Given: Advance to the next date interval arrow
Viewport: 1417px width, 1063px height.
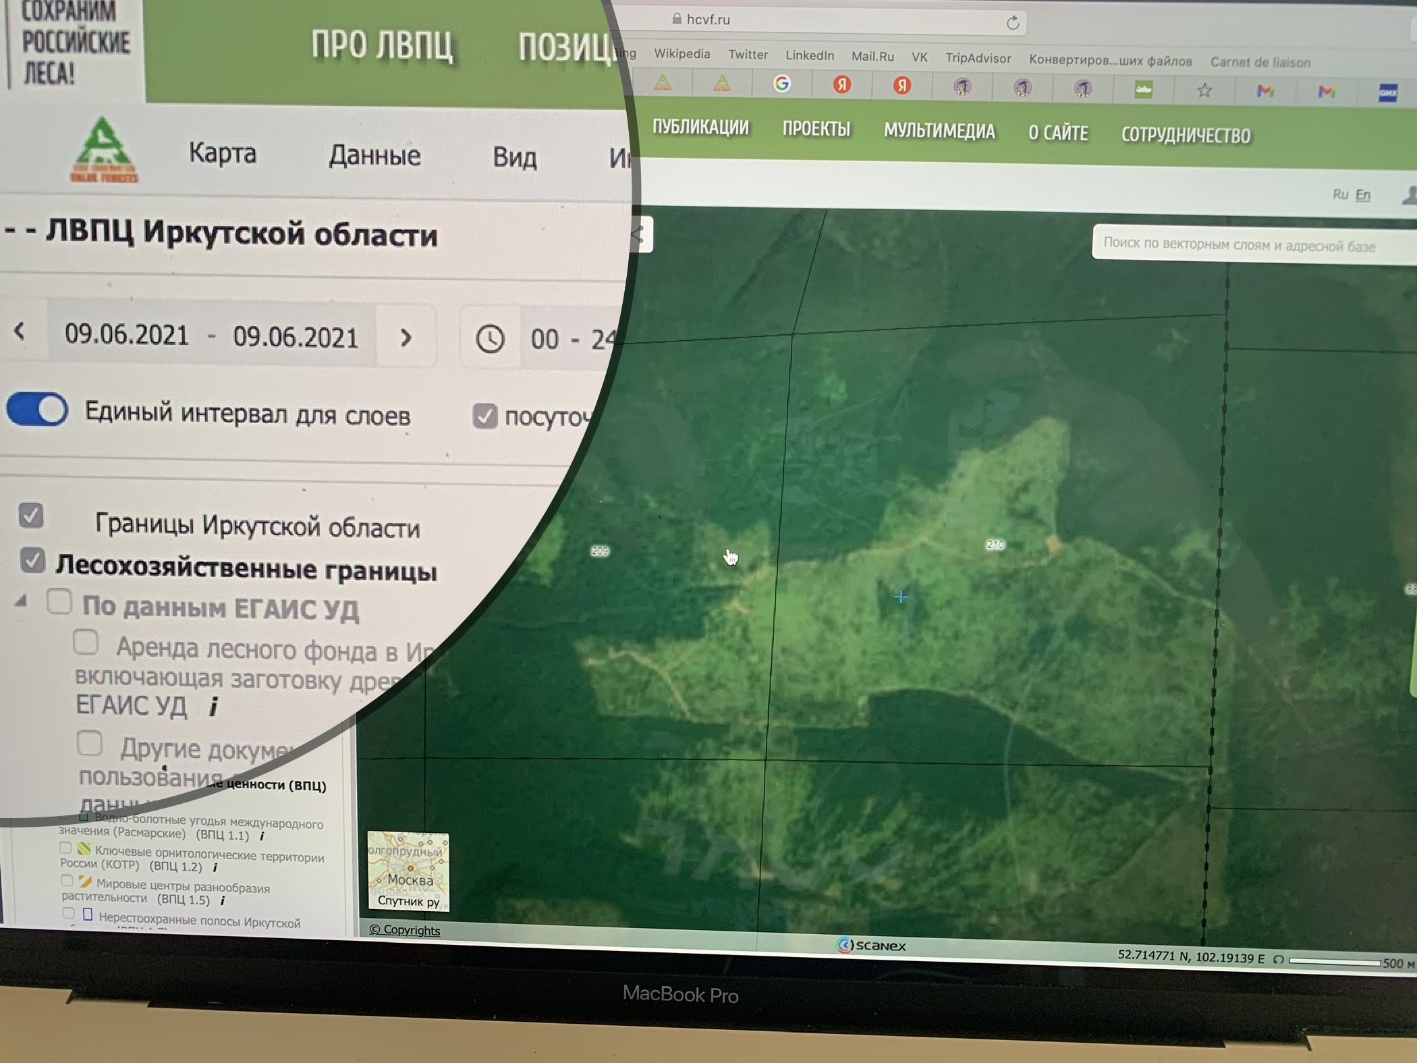Looking at the screenshot, I should pos(406,337).
